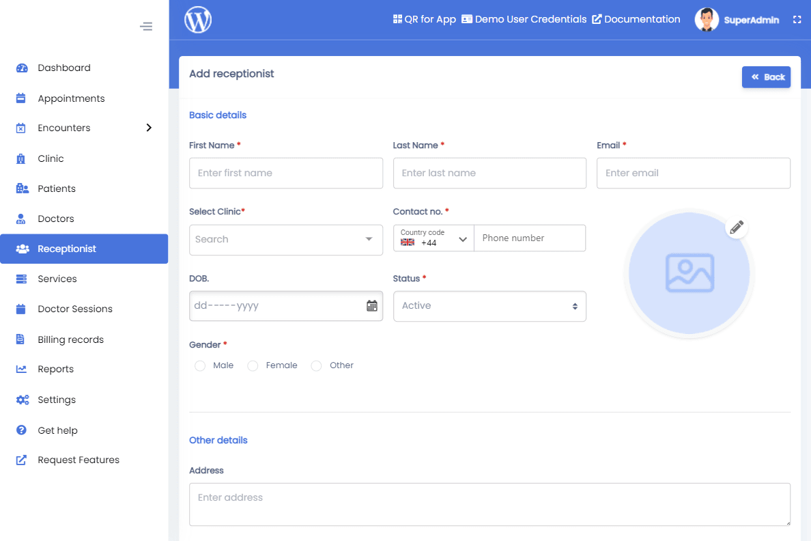Select the Billing records icon
The width and height of the screenshot is (811, 541).
click(x=20, y=339)
